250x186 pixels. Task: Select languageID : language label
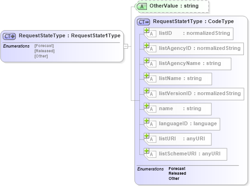188,124
